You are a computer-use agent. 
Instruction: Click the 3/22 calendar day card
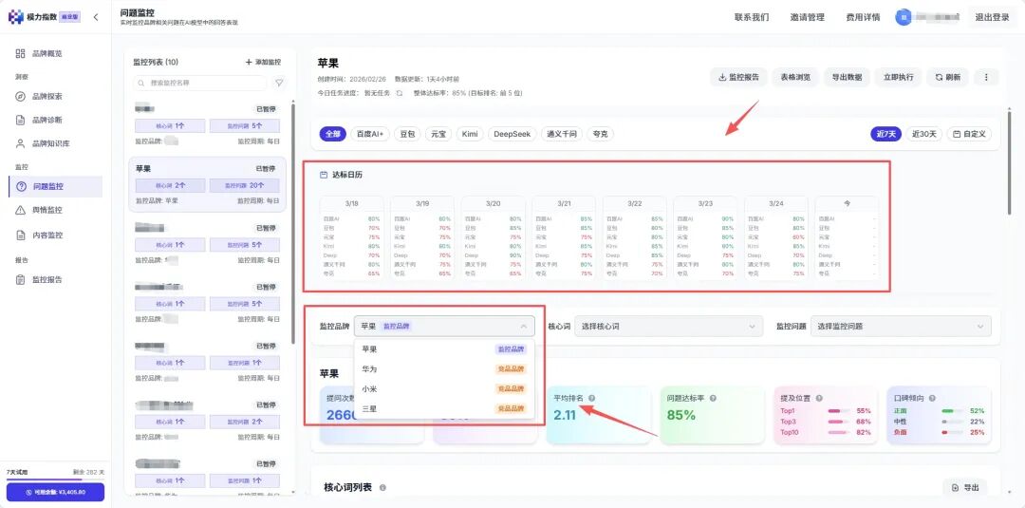[x=634, y=238]
